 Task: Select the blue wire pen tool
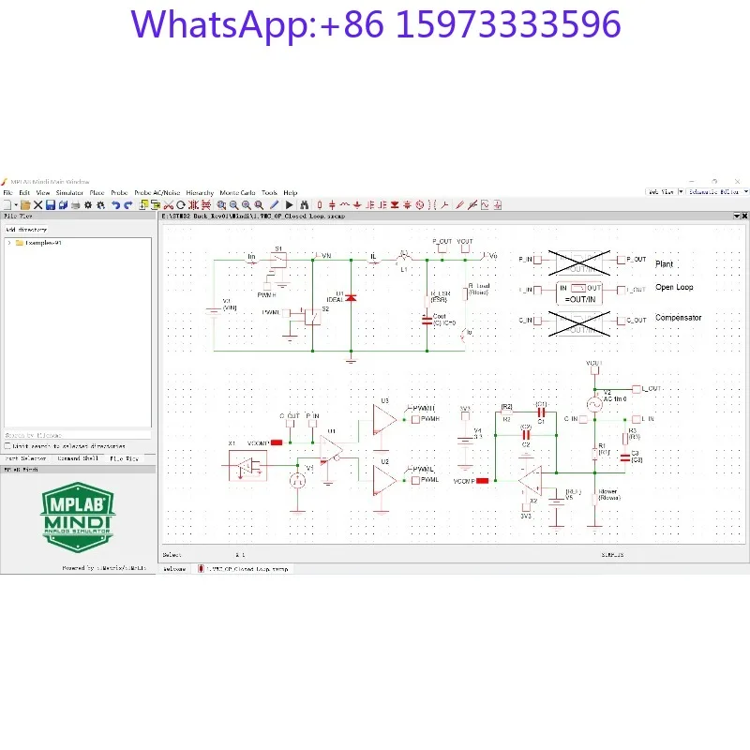[x=274, y=205]
